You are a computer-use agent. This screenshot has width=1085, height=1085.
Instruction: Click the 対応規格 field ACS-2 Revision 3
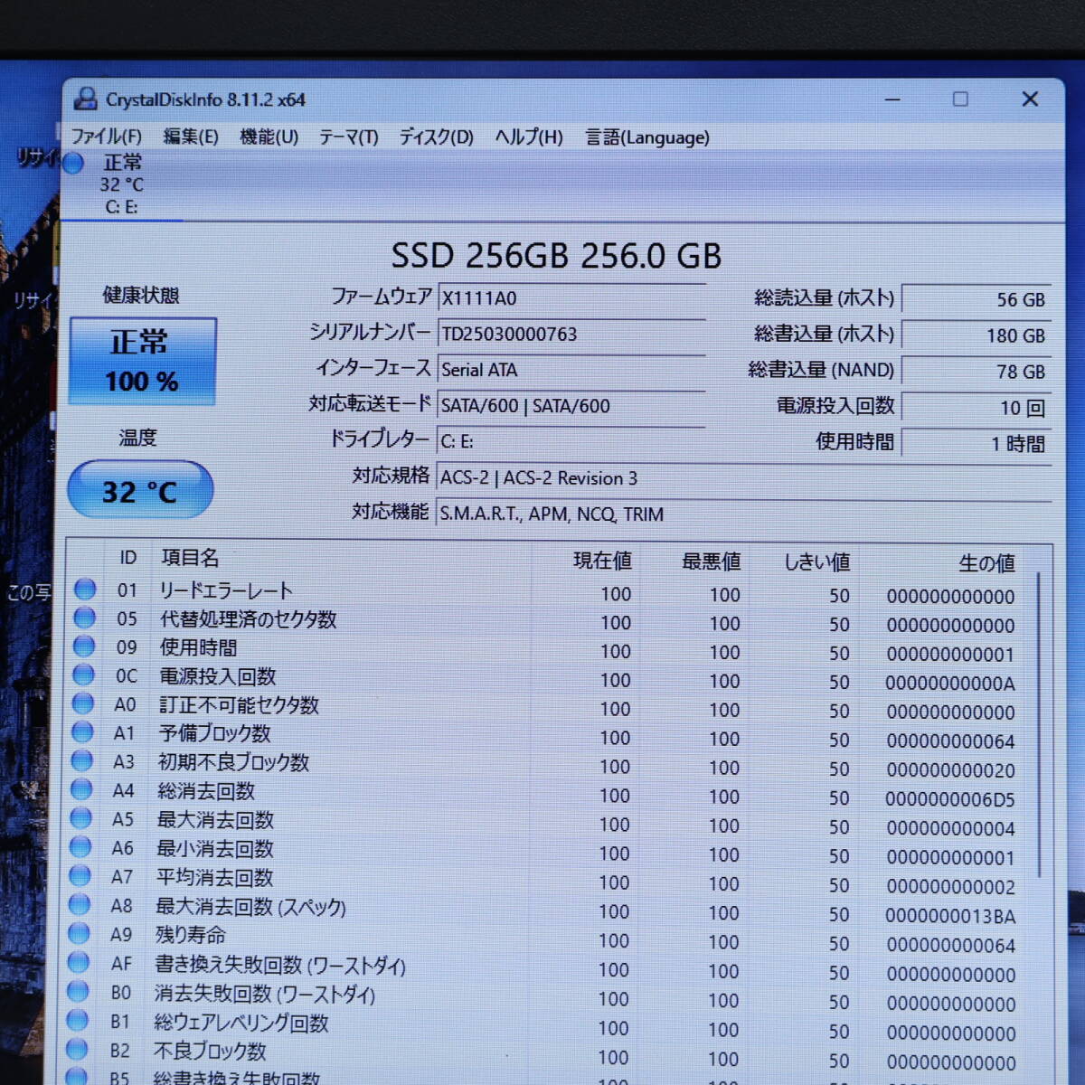[744, 477]
